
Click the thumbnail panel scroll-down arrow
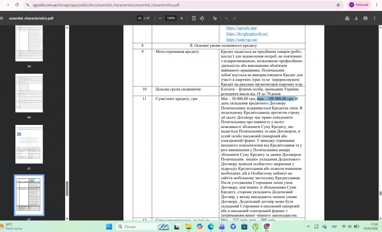click(67, 219)
